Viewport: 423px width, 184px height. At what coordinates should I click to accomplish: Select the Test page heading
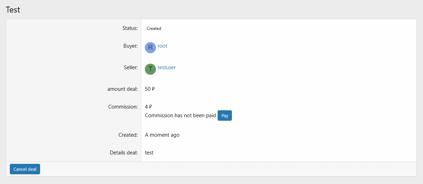pos(13,10)
